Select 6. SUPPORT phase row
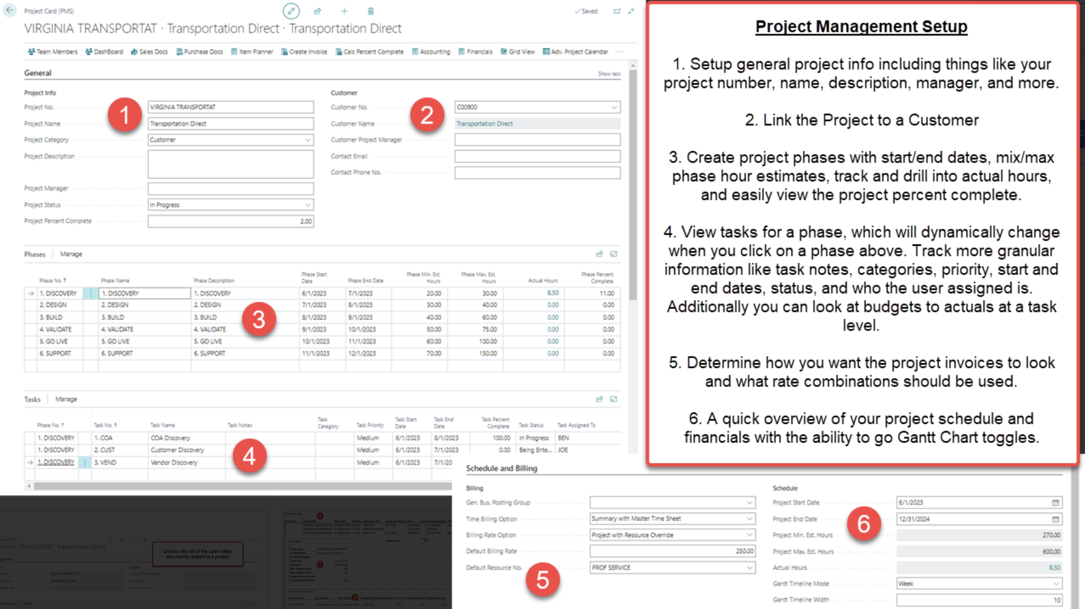This screenshot has width=1085, height=609. click(x=322, y=353)
